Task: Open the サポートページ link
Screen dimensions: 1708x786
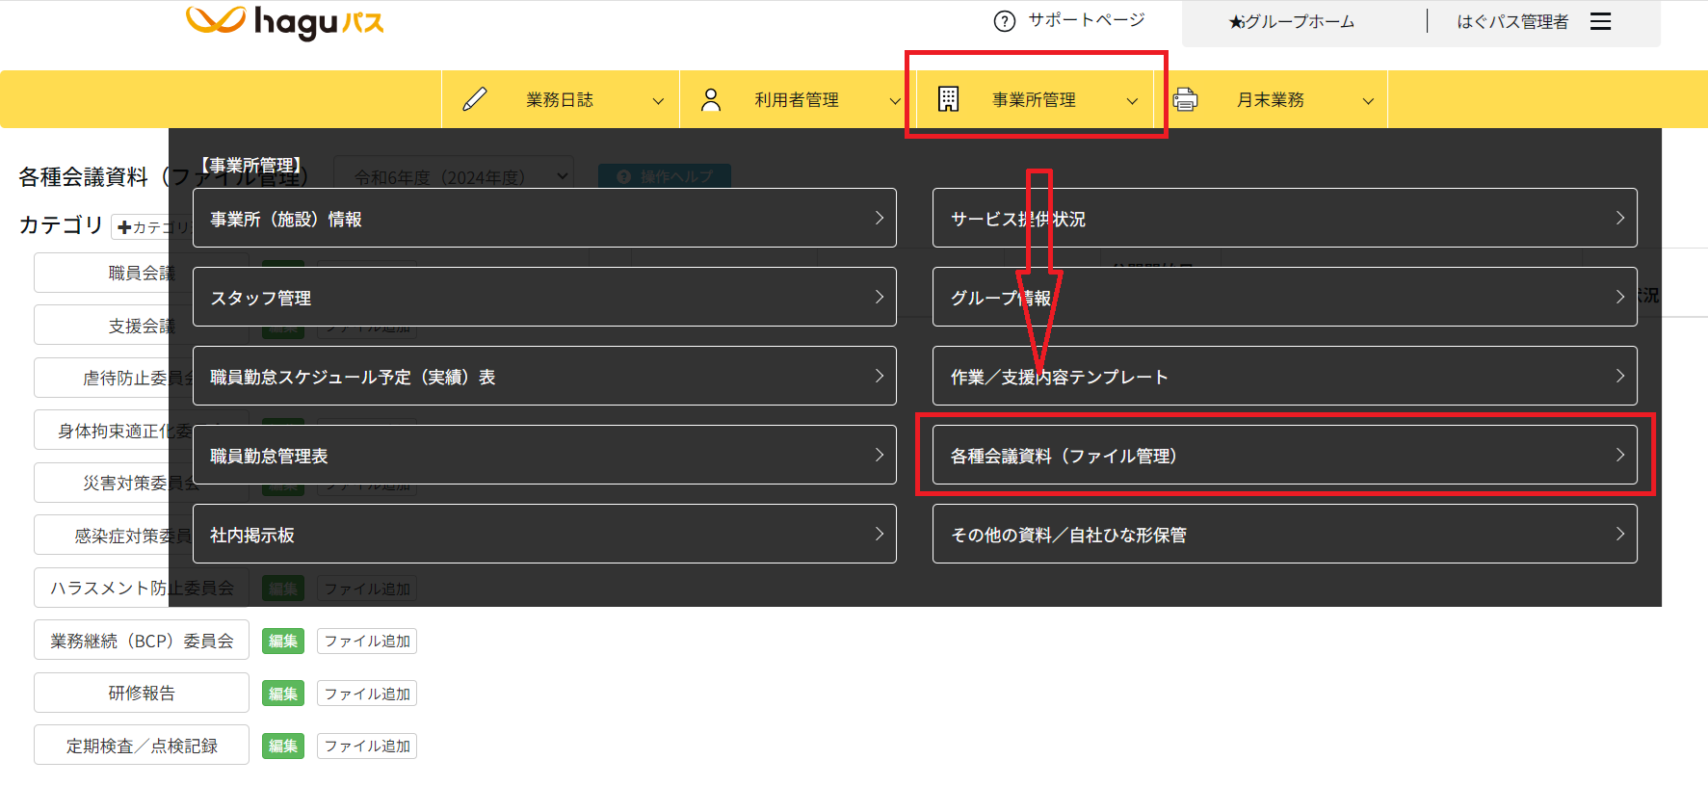Action: [1086, 20]
